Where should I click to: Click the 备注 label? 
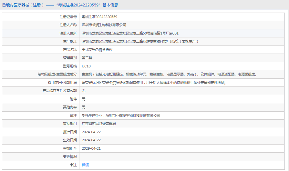click(73, 116)
